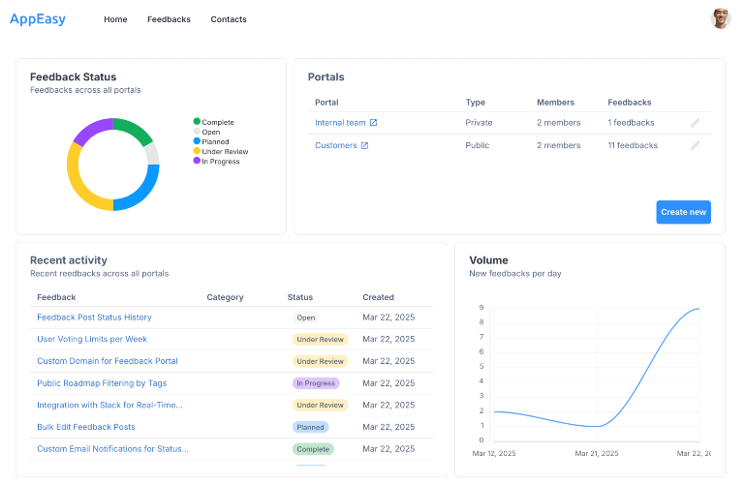Click the Open status badge

click(x=305, y=318)
